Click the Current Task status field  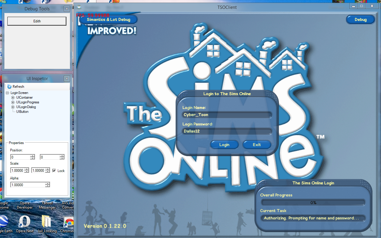pyautogui.click(x=313, y=218)
